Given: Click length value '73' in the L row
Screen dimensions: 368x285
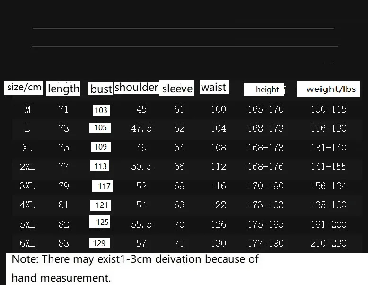Looking at the screenshot, I should click(63, 128).
